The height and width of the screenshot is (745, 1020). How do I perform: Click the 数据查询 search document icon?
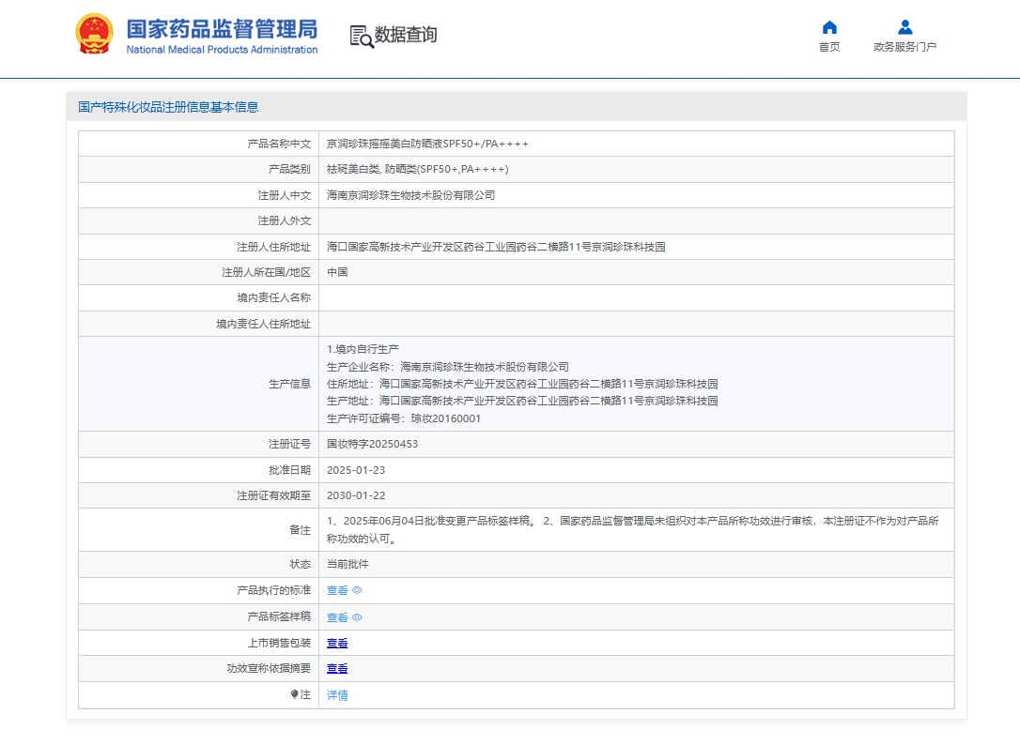(x=362, y=37)
